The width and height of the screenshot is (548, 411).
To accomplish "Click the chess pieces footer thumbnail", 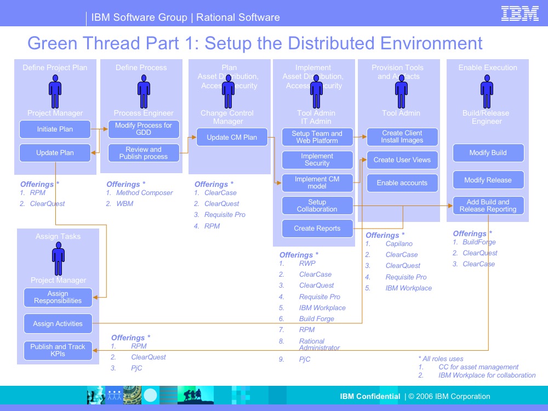I will (x=96, y=395).
